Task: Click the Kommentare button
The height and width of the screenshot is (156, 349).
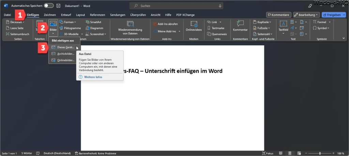Action: coord(279,15)
